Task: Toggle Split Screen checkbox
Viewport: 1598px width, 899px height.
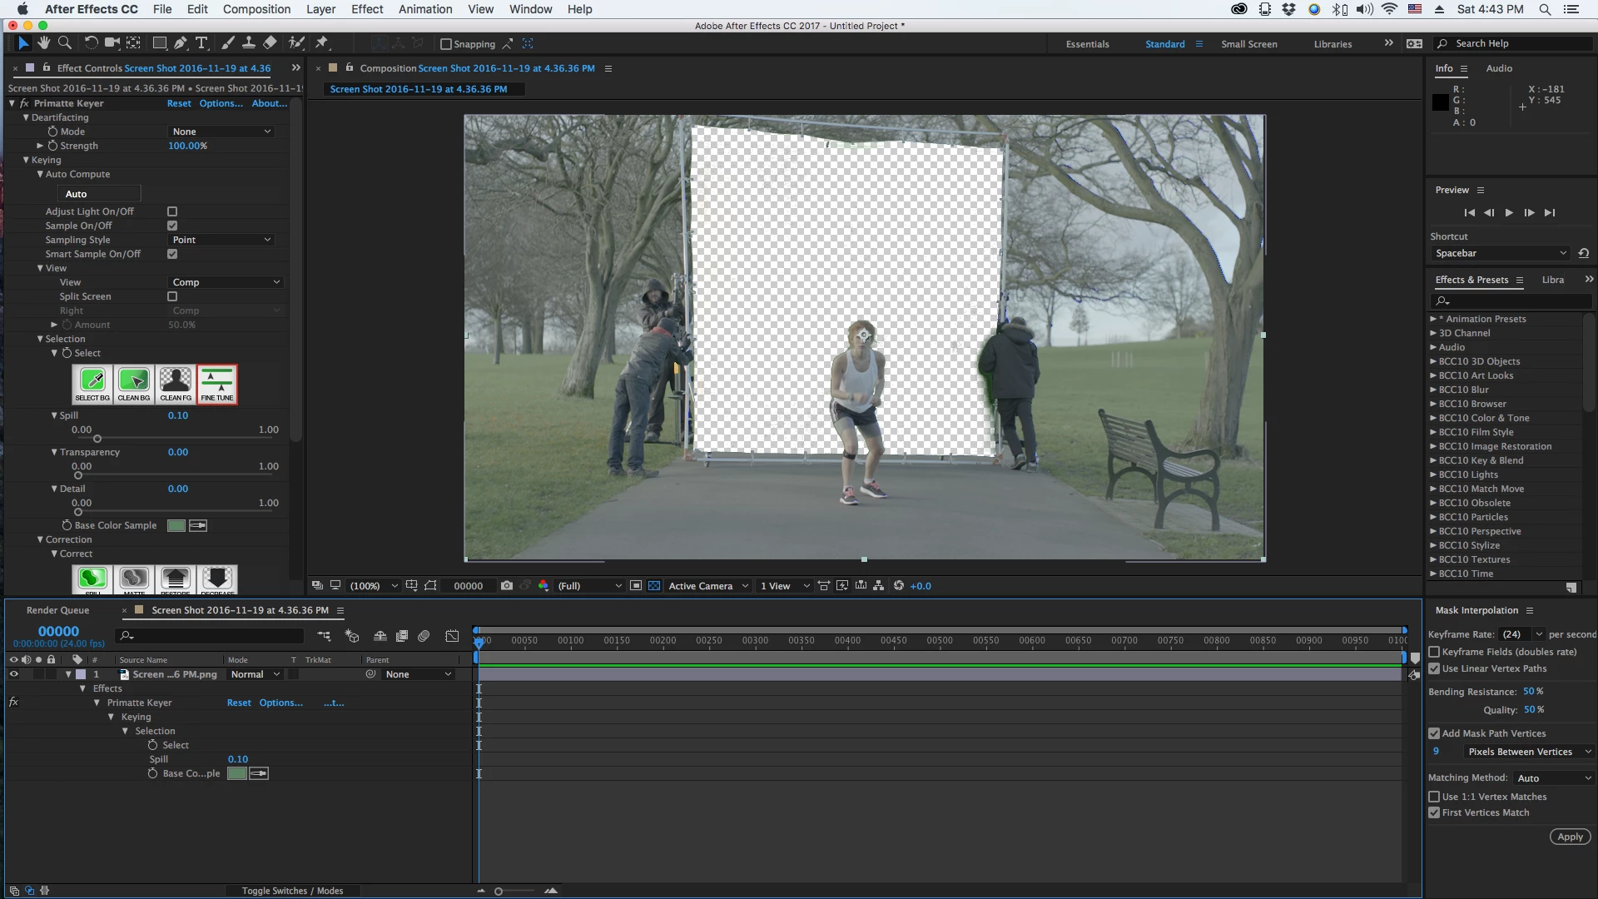Action: [x=172, y=296]
